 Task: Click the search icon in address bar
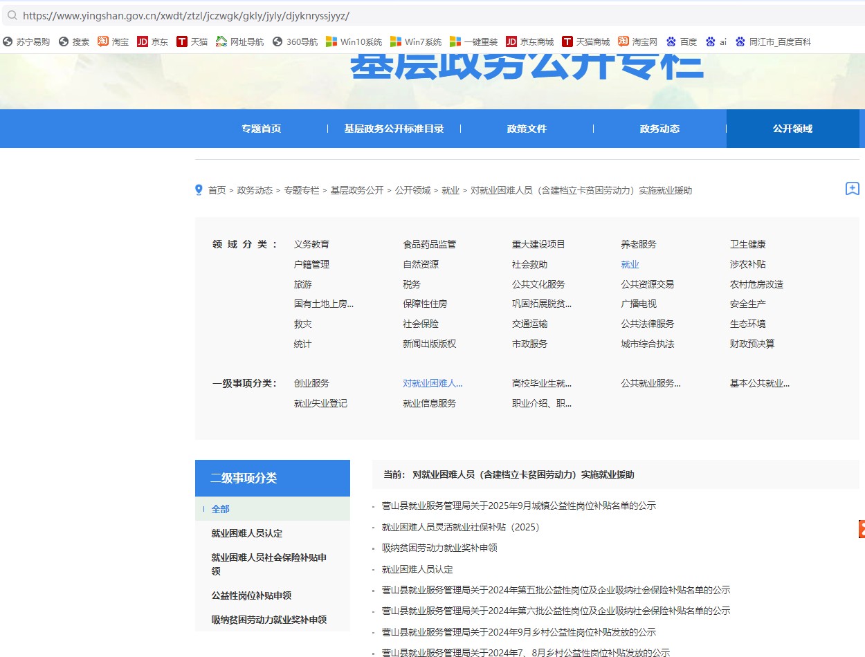pyautogui.click(x=12, y=15)
